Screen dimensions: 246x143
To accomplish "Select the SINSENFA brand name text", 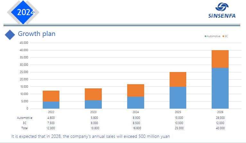I will pyautogui.click(x=222, y=16).
